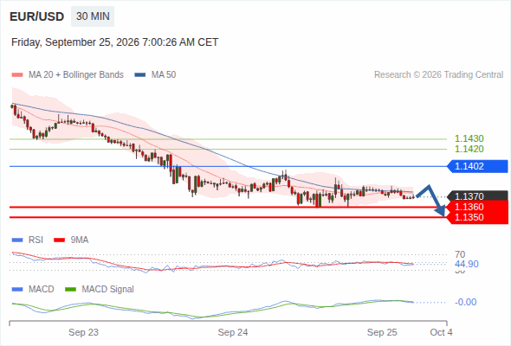Click the 1.1430 resistance level label
The width and height of the screenshot is (511, 346).
point(469,138)
